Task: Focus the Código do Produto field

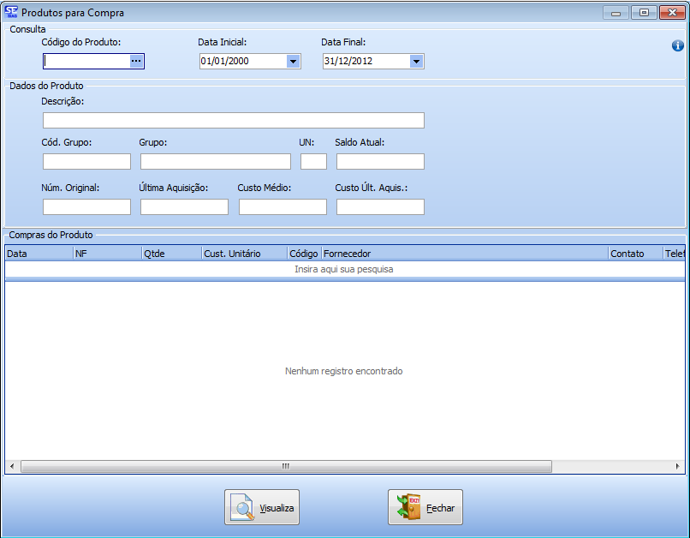Action: (86, 62)
